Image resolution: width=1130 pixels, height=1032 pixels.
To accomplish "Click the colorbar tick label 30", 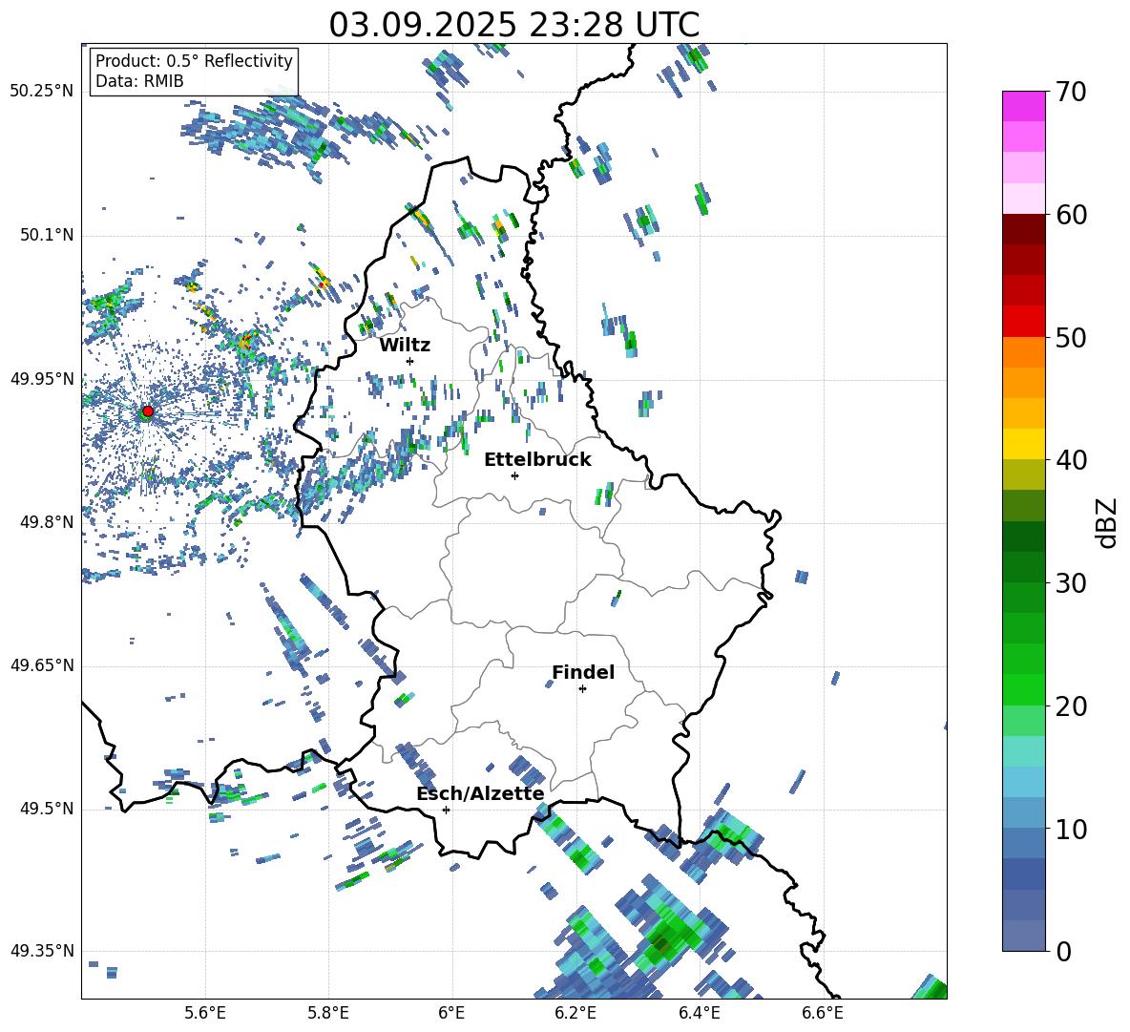I will (x=1071, y=583).
